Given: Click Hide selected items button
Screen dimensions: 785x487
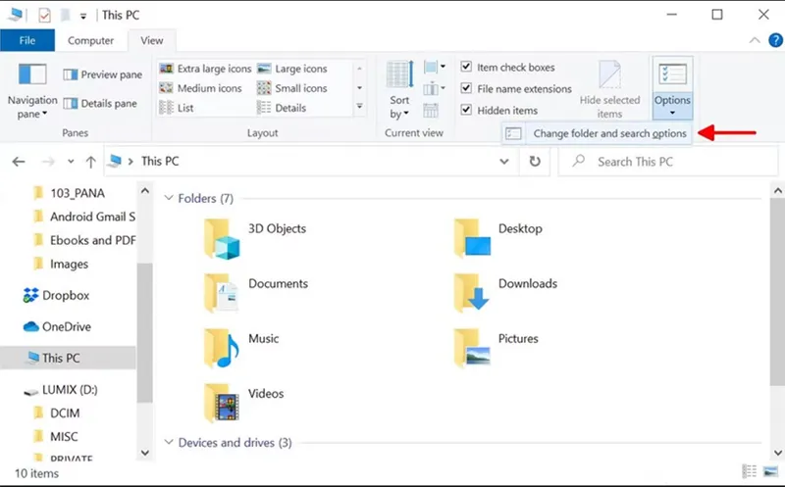Looking at the screenshot, I should pos(609,90).
